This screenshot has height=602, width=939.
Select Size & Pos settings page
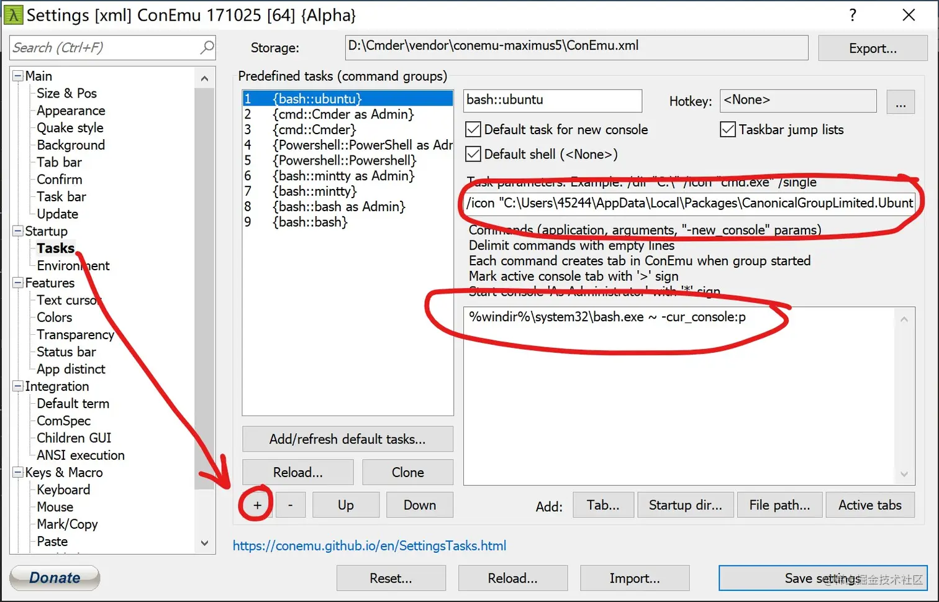(67, 93)
